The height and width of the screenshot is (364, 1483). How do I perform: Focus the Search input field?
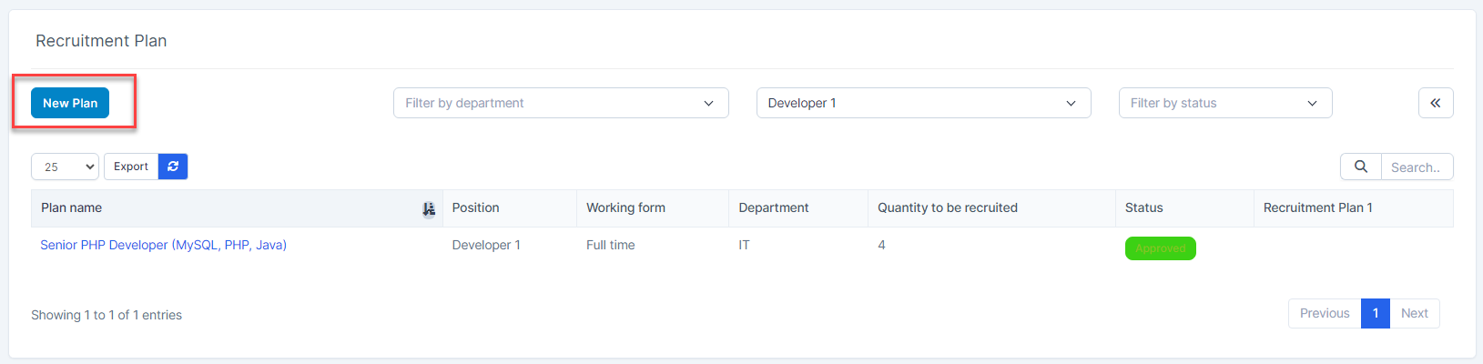pyautogui.click(x=1416, y=167)
